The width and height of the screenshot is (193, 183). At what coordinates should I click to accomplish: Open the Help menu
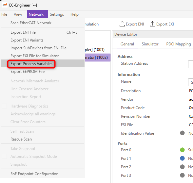coord(74,14)
